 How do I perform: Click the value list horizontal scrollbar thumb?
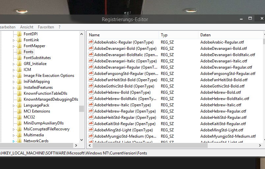point(150,145)
